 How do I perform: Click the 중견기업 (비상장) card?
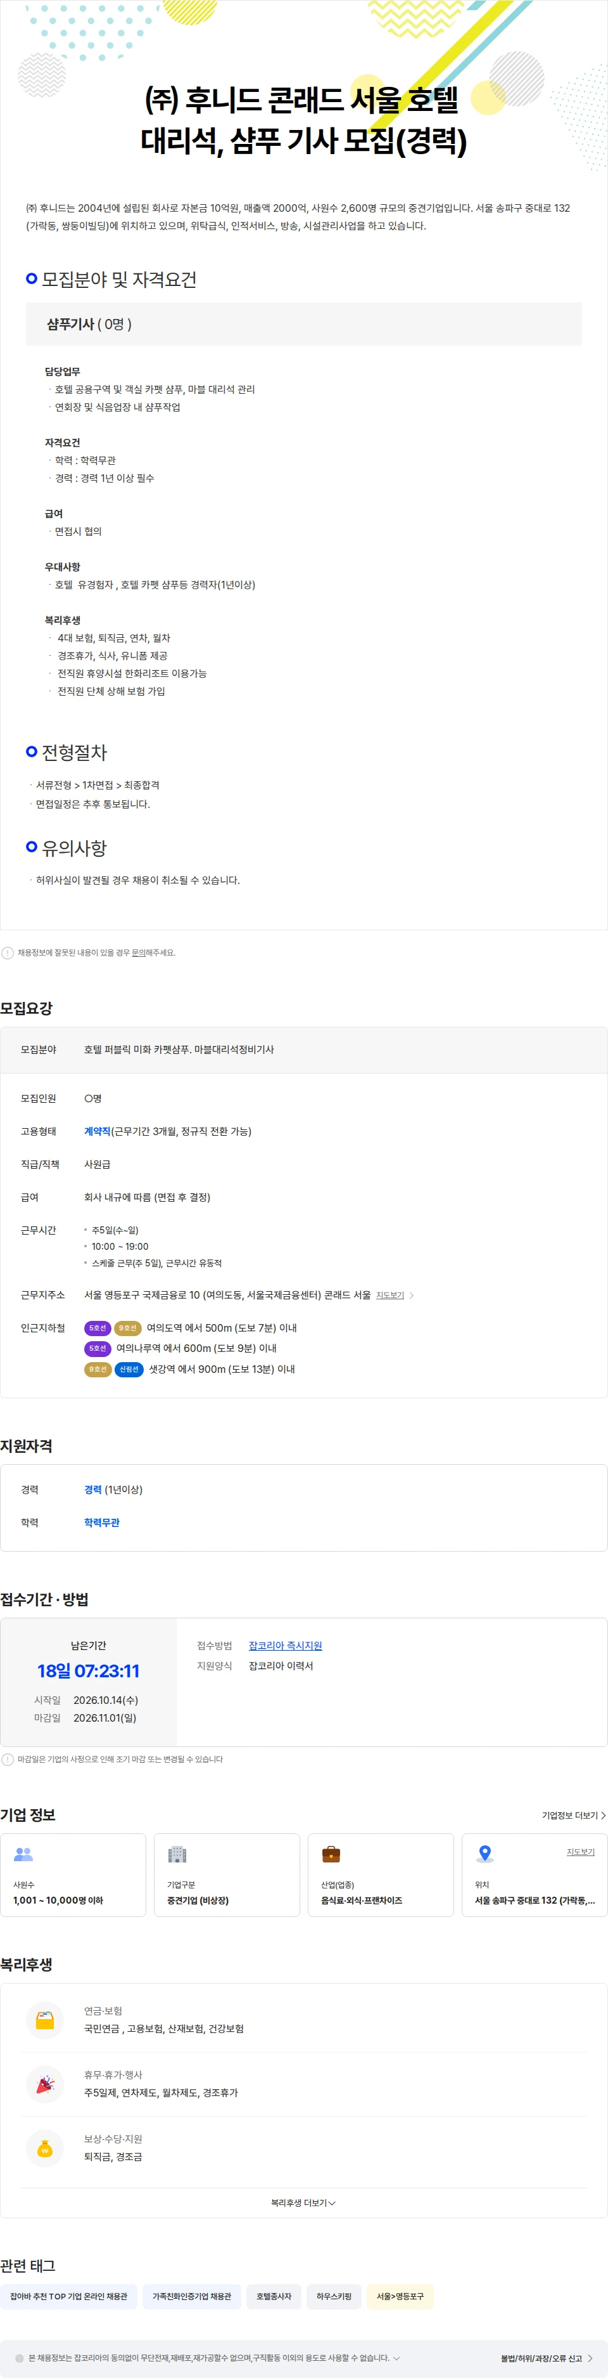tap(227, 1875)
